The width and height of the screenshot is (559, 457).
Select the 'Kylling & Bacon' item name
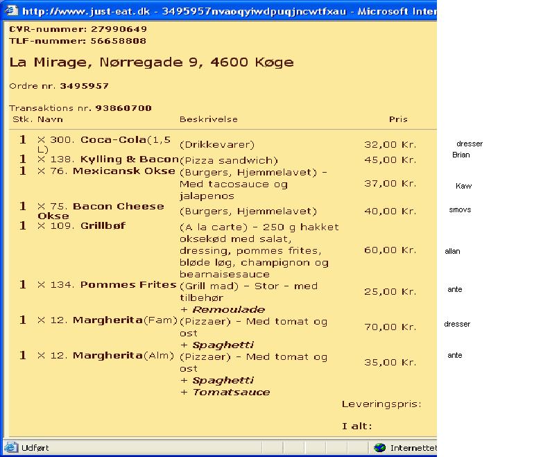coord(130,159)
